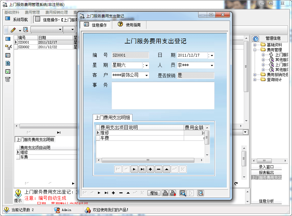The width and height of the screenshot is (292, 216).
Task: Click the chart icon in left sidebar
Action: (x=8, y=71)
